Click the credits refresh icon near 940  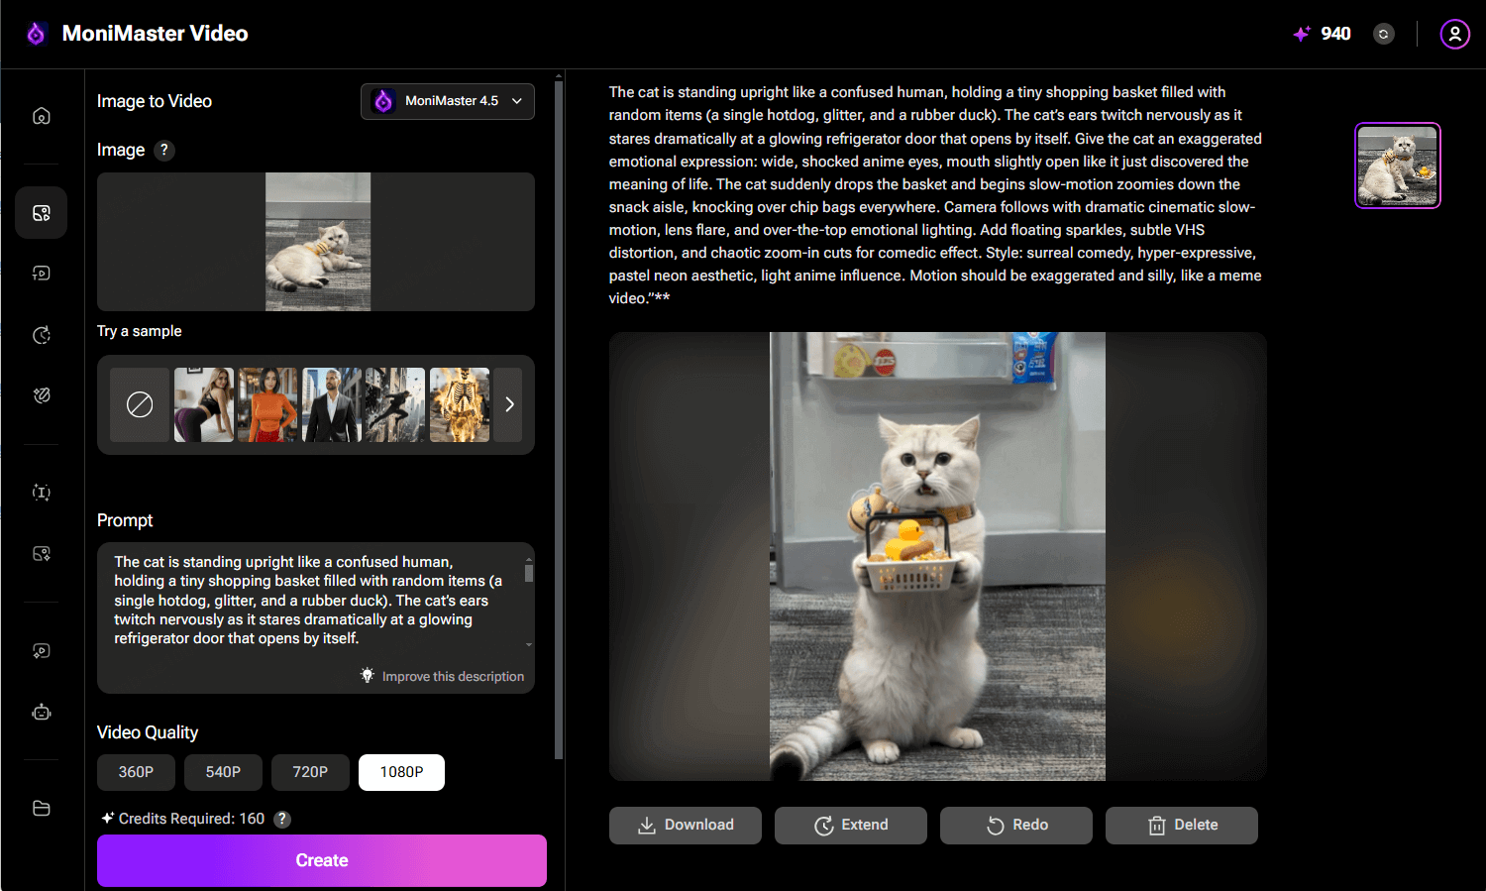click(1383, 33)
